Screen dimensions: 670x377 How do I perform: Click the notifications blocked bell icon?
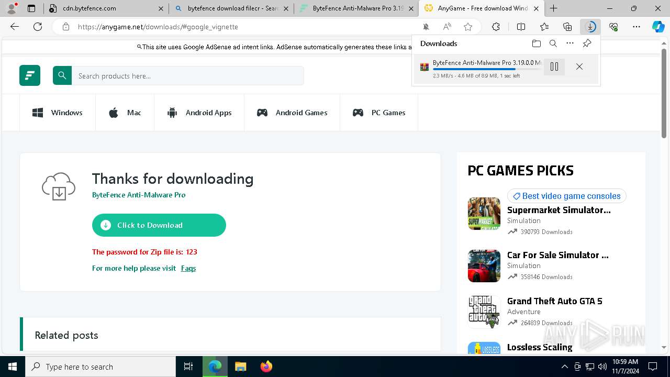tap(426, 27)
